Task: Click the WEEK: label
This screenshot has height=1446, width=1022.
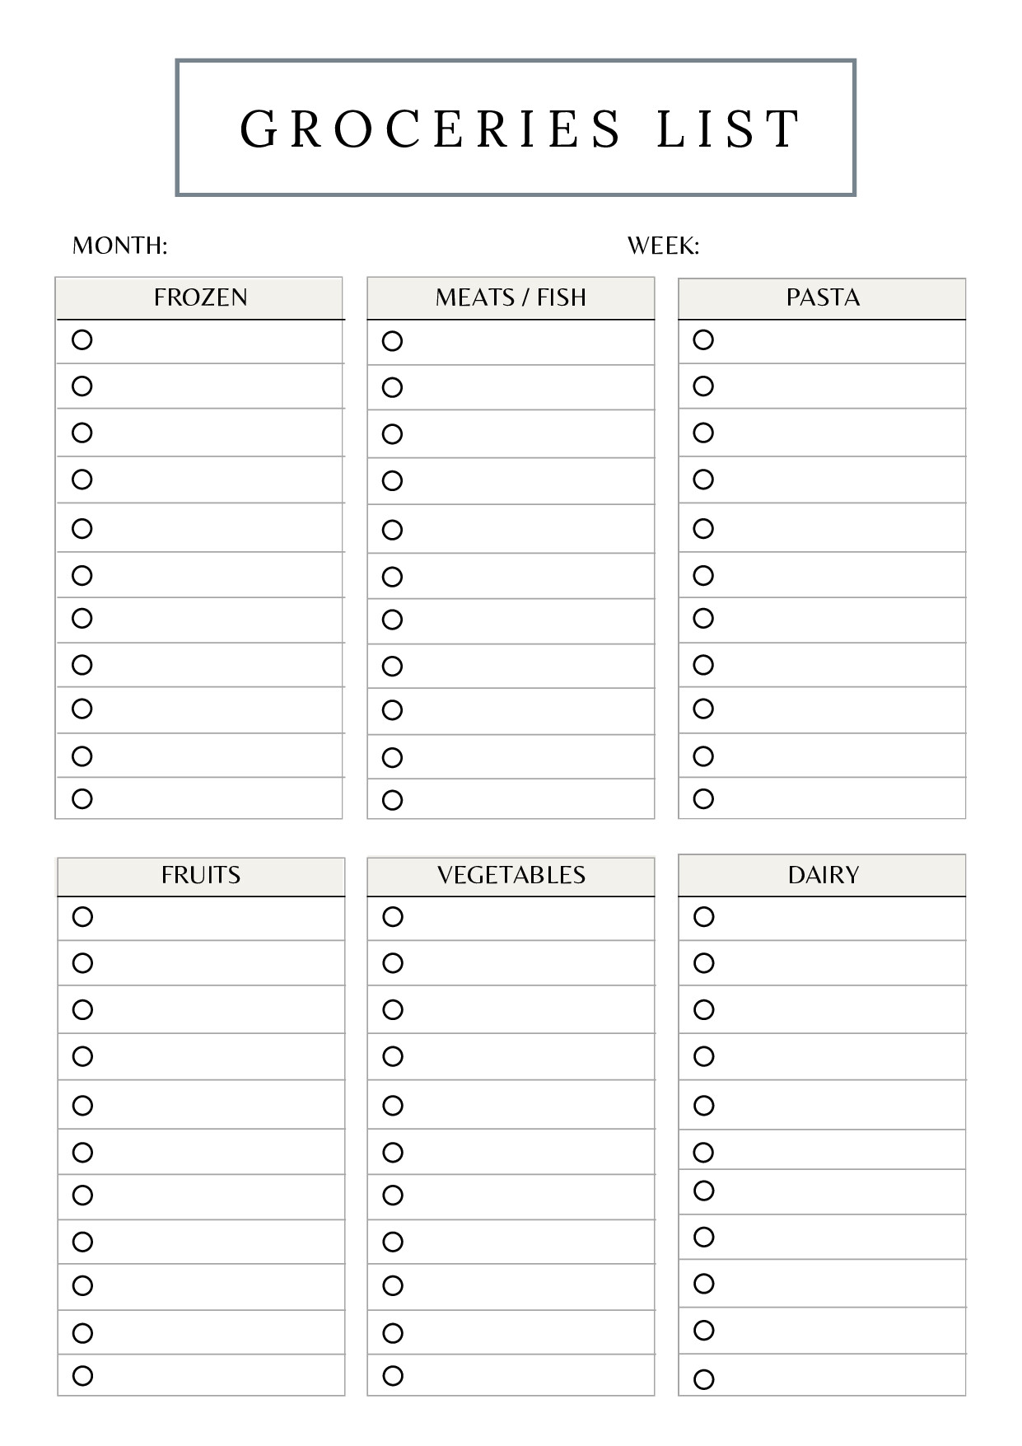Action: [x=663, y=246]
